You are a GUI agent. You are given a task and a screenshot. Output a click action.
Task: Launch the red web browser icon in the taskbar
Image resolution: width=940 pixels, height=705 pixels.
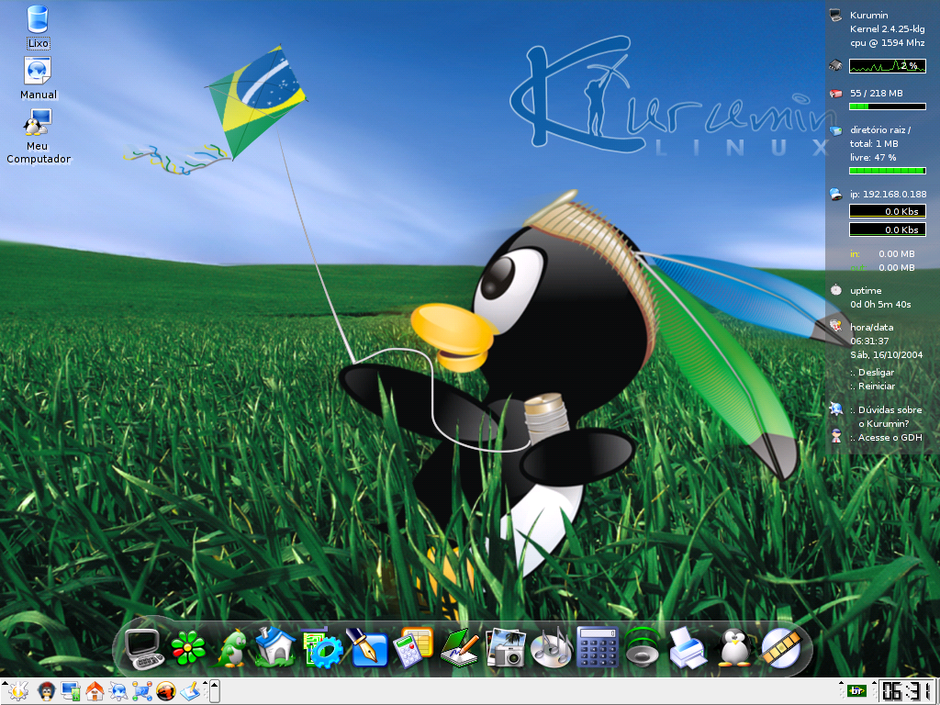coord(165,692)
